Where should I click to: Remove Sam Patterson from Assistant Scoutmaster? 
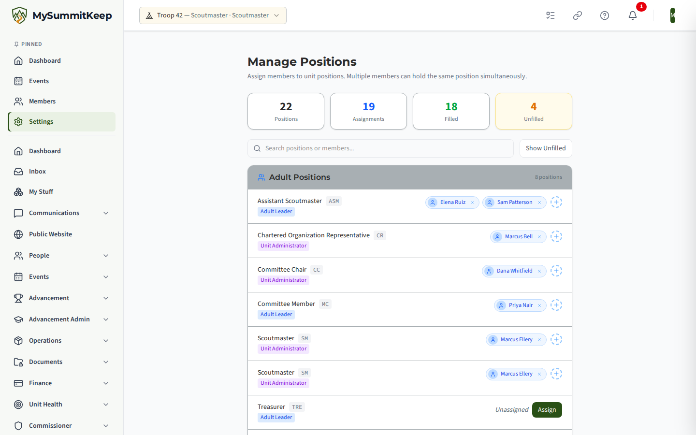pos(539,203)
